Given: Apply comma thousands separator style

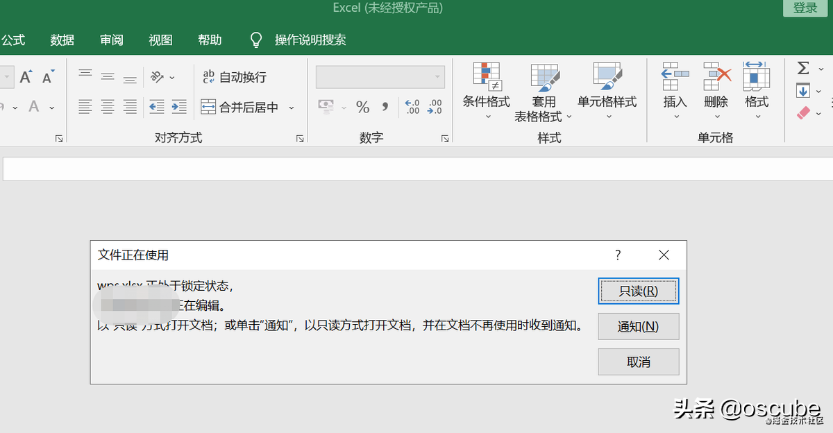Looking at the screenshot, I should (385, 106).
